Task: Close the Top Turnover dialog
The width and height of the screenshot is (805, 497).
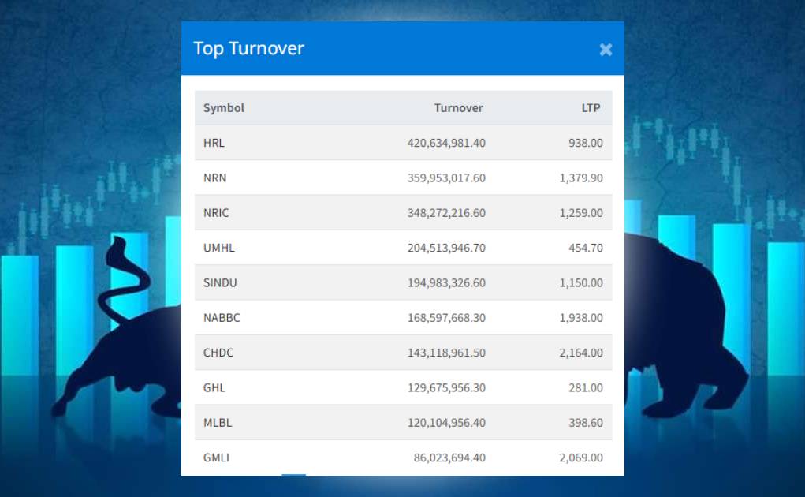Action: [606, 49]
